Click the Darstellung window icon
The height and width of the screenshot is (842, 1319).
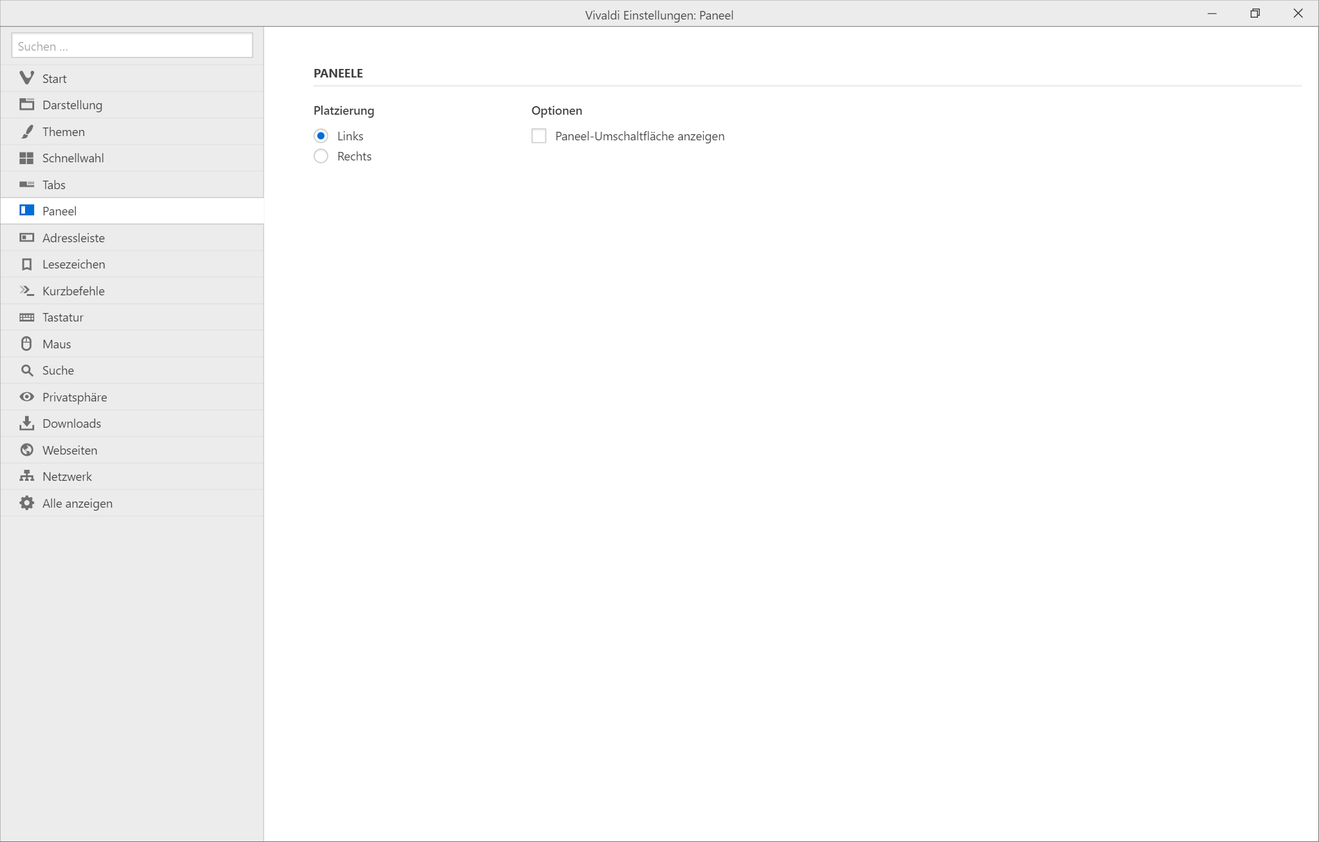[x=26, y=104]
